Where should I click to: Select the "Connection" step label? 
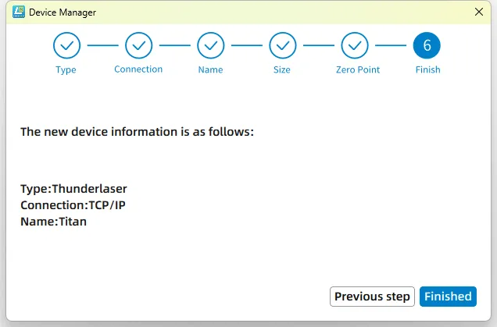[x=138, y=69]
